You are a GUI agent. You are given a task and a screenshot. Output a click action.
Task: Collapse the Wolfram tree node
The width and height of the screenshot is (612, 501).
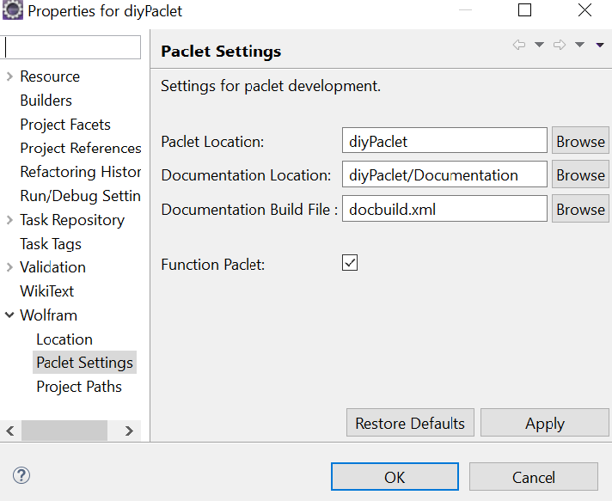pos(9,315)
